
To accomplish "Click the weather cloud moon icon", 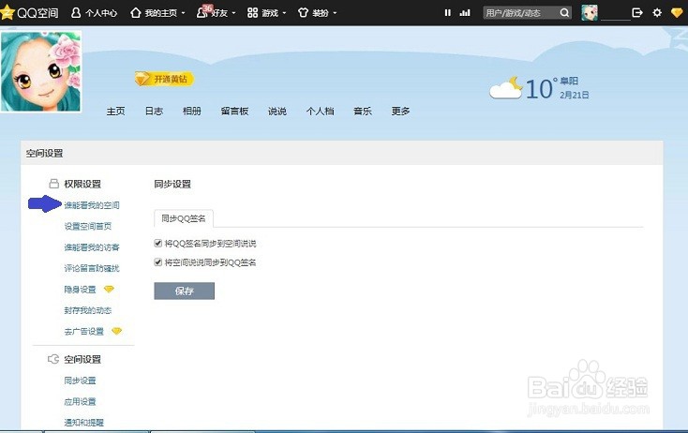I will pos(506,88).
